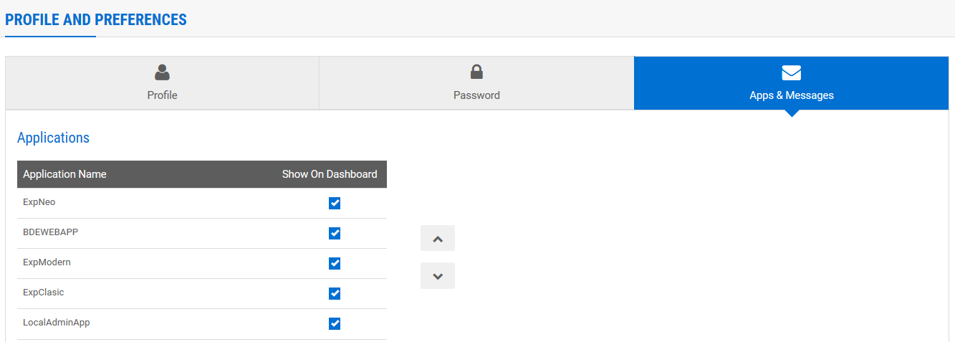Select the BDEWEBAPP application row
This screenshot has height=342, width=955.
click(x=202, y=233)
